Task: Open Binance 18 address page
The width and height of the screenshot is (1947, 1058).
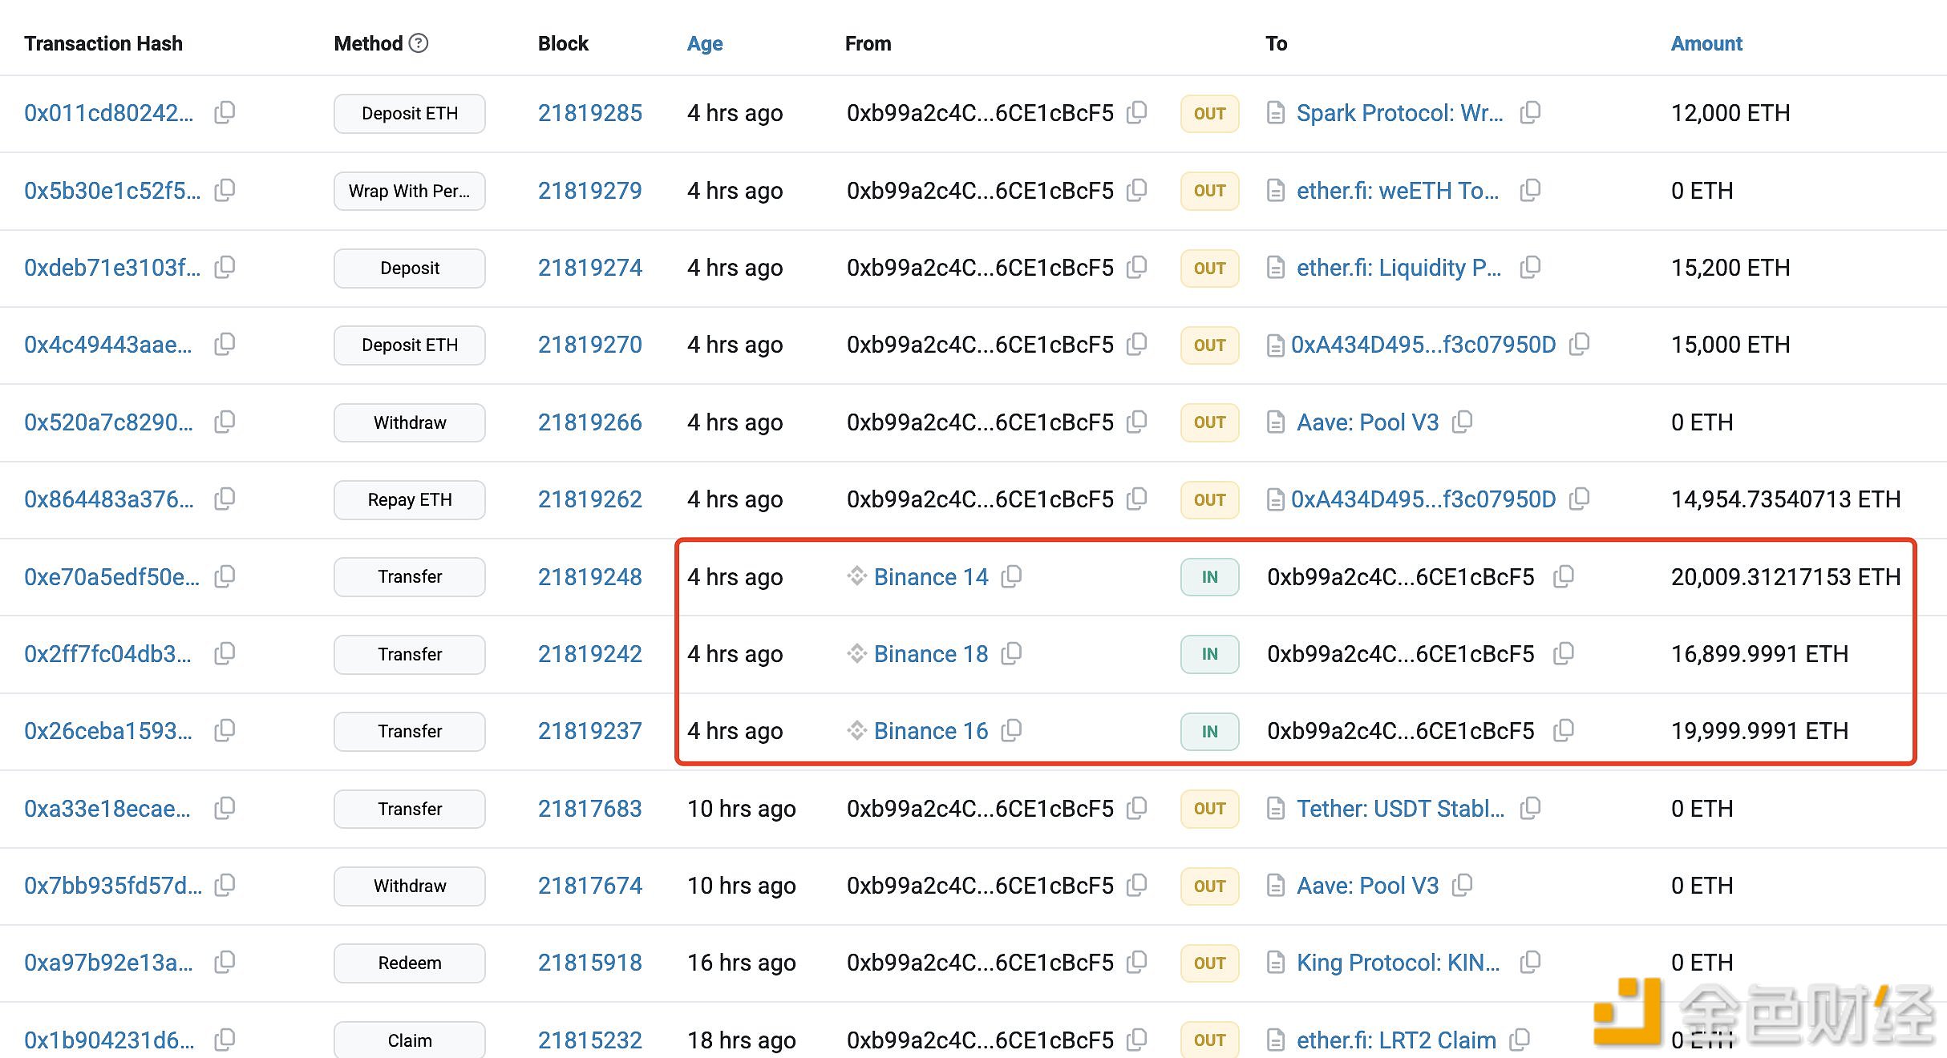Action: click(x=931, y=654)
